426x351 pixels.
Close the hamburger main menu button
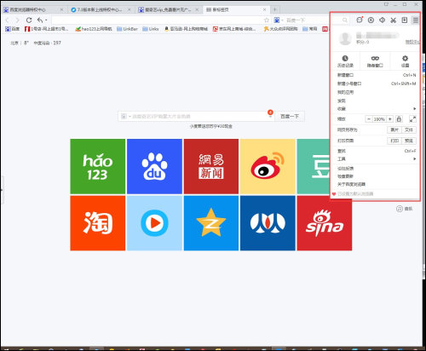point(416,20)
